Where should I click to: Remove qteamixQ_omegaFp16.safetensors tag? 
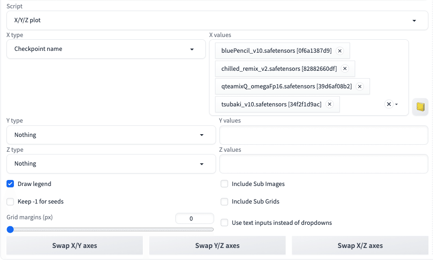click(360, 87)
